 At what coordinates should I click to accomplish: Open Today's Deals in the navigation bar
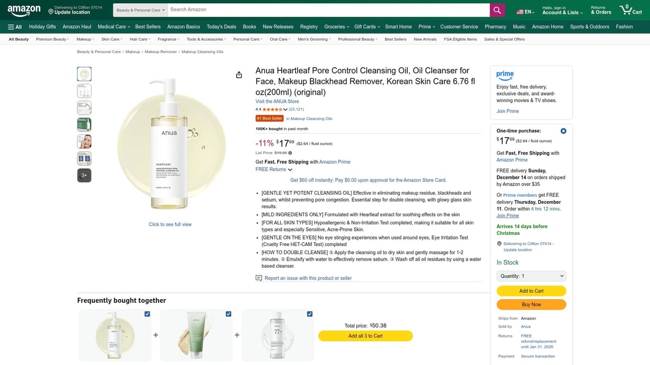[221, 26]
